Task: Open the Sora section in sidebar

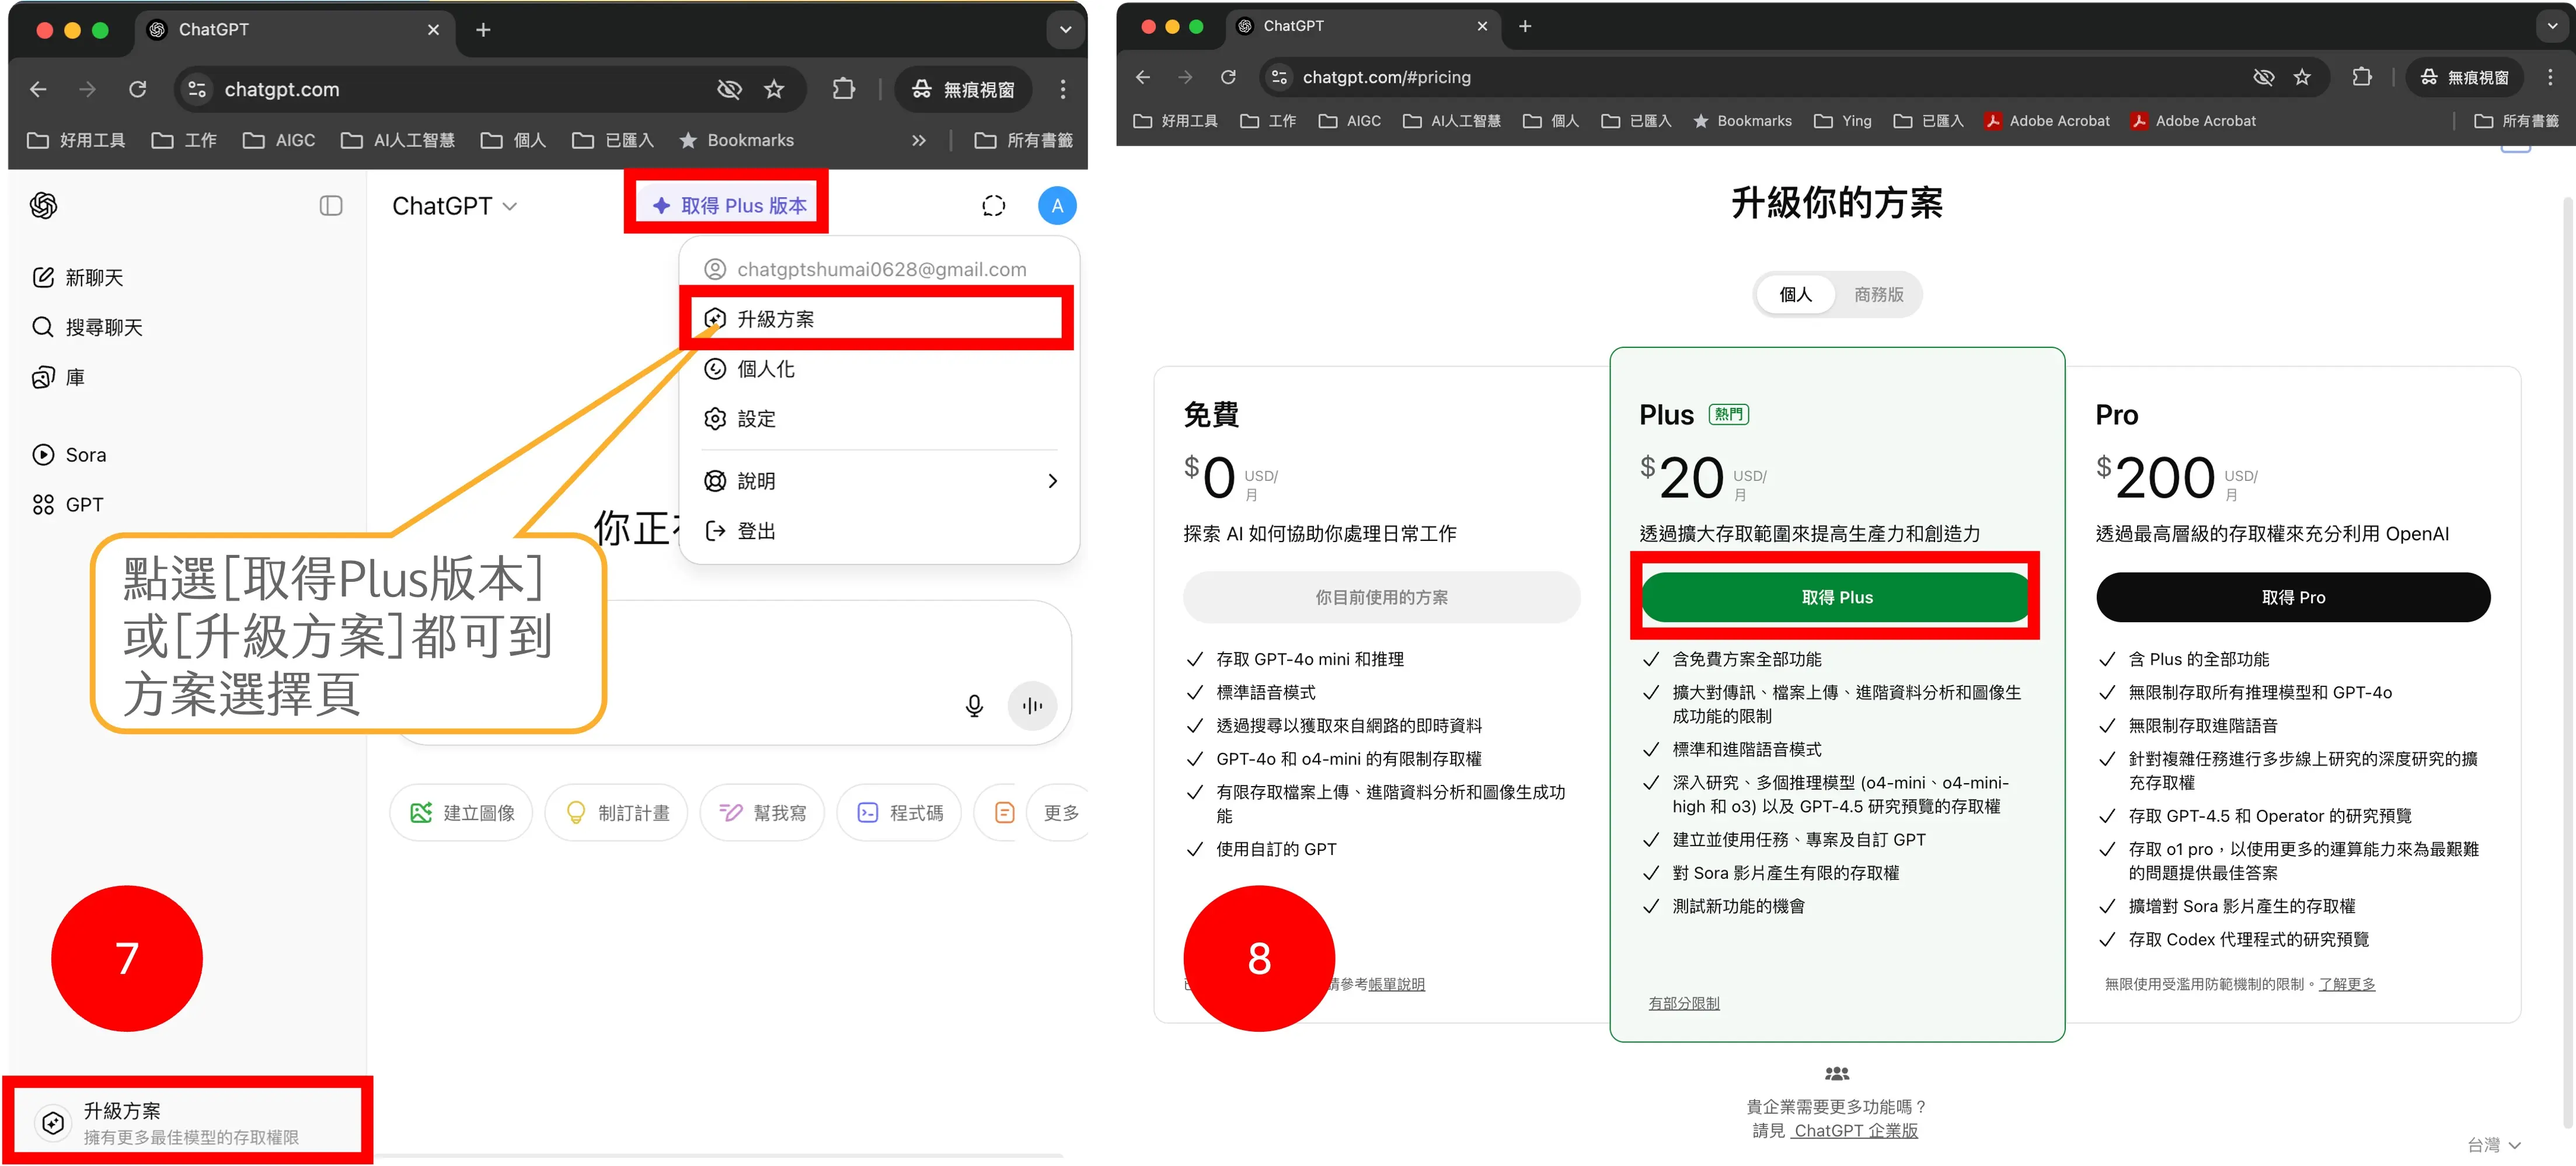Action: click(x=86, y=454)
